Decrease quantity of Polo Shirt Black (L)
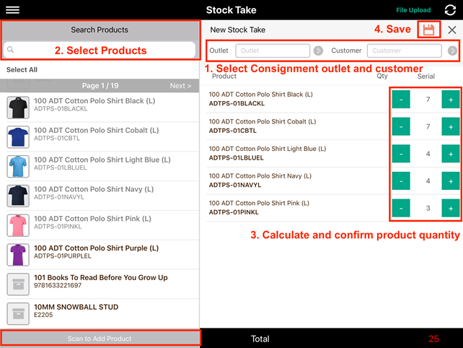The height and width of the screenshot is (348, 463). [401, 100]
